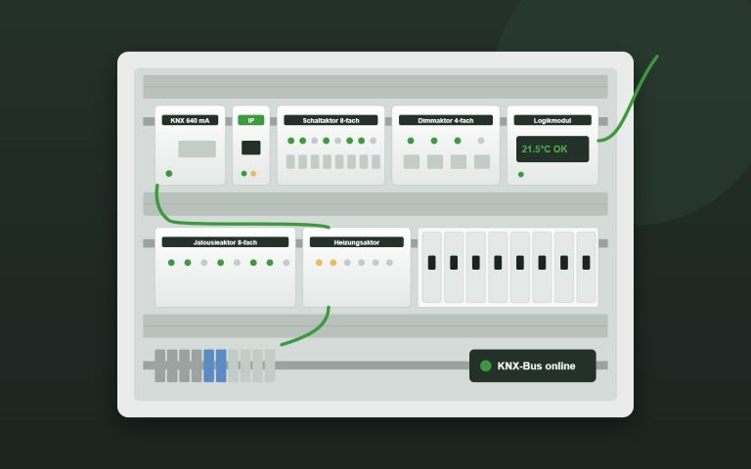Push the fourth button on Dimmaktor 4-fach
The image size is (751, 469).
coord(482,162)
